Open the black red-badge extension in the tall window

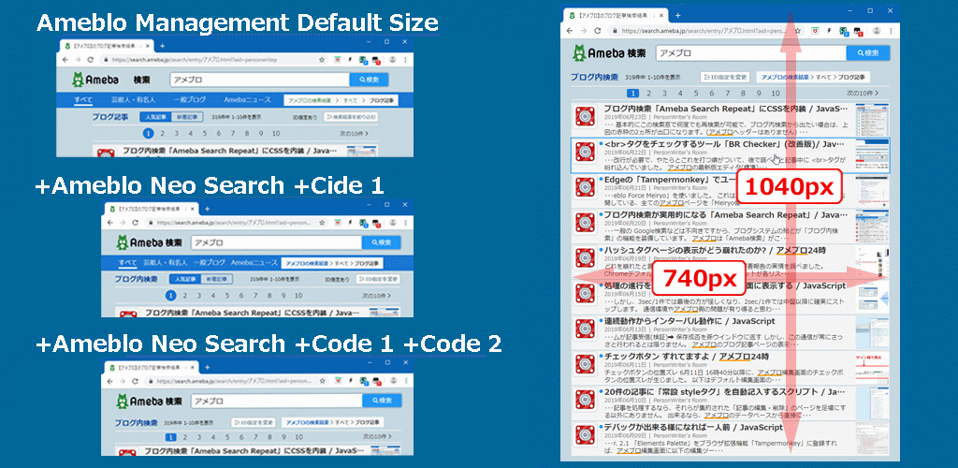(859, 31)
